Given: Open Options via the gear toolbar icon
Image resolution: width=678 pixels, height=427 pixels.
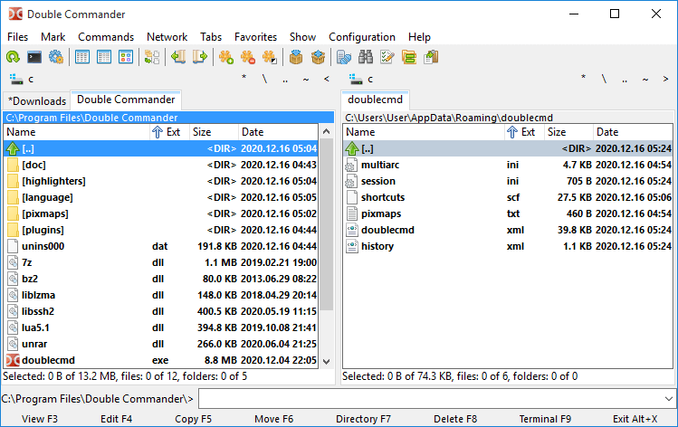Looking at the screenshot, I should click(x=56, y=57).
